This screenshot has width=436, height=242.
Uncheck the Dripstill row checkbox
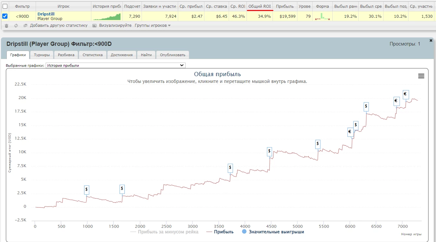tap(5, 16)
